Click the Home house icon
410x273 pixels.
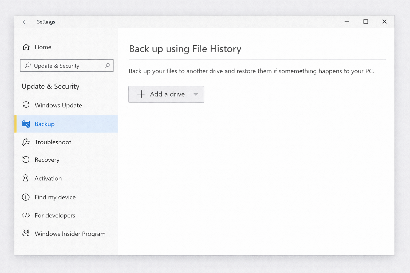point(26,47)
